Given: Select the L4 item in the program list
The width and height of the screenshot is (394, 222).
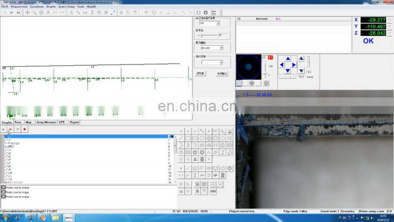Looking at the screenshot, I should click(x=9, y=153).
